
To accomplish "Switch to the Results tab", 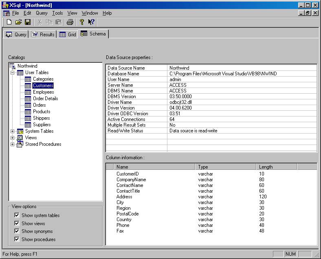I will pos(43,34).
